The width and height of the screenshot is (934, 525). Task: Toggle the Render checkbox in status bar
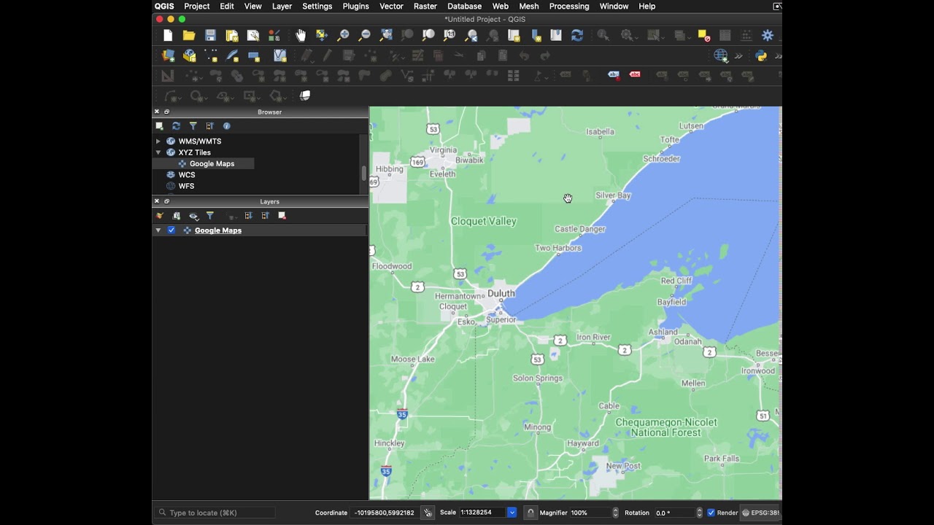click(x=711, y=513)
